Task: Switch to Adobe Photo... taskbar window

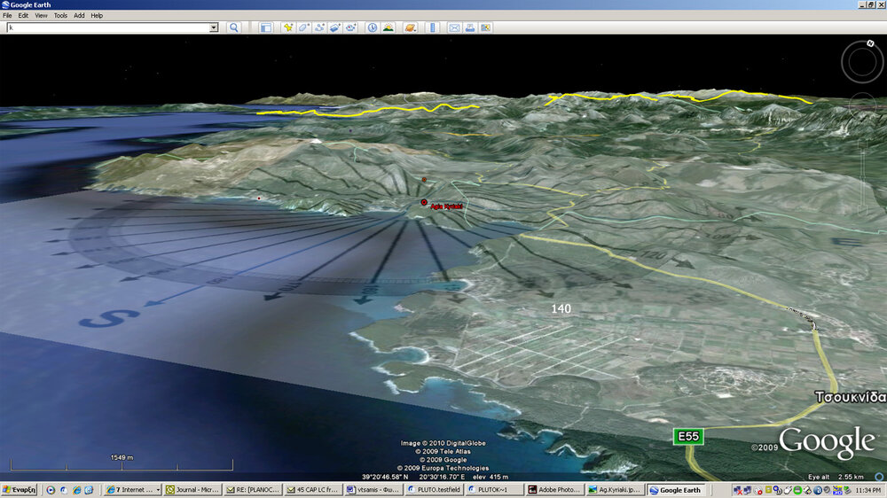Action: click(555, 490)
